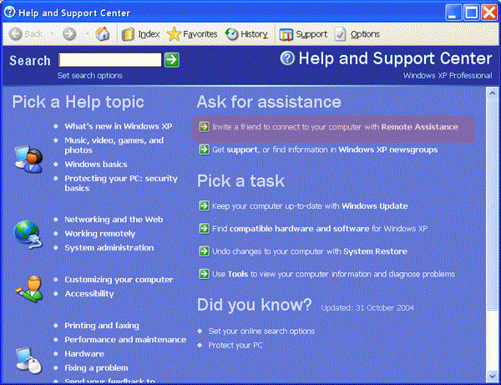The image size is (501, 385).
Task: Click arrow icon beside Windows Update
Action: point(205,205)
